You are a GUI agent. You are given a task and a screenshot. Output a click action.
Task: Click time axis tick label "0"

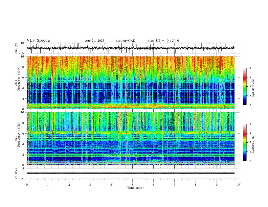pos(27,185)
